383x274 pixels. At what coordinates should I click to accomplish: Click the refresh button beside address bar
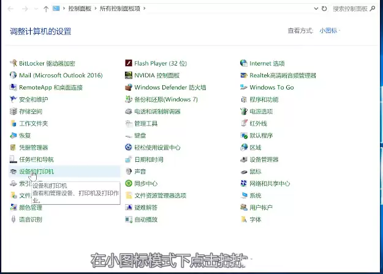(324, 9)
